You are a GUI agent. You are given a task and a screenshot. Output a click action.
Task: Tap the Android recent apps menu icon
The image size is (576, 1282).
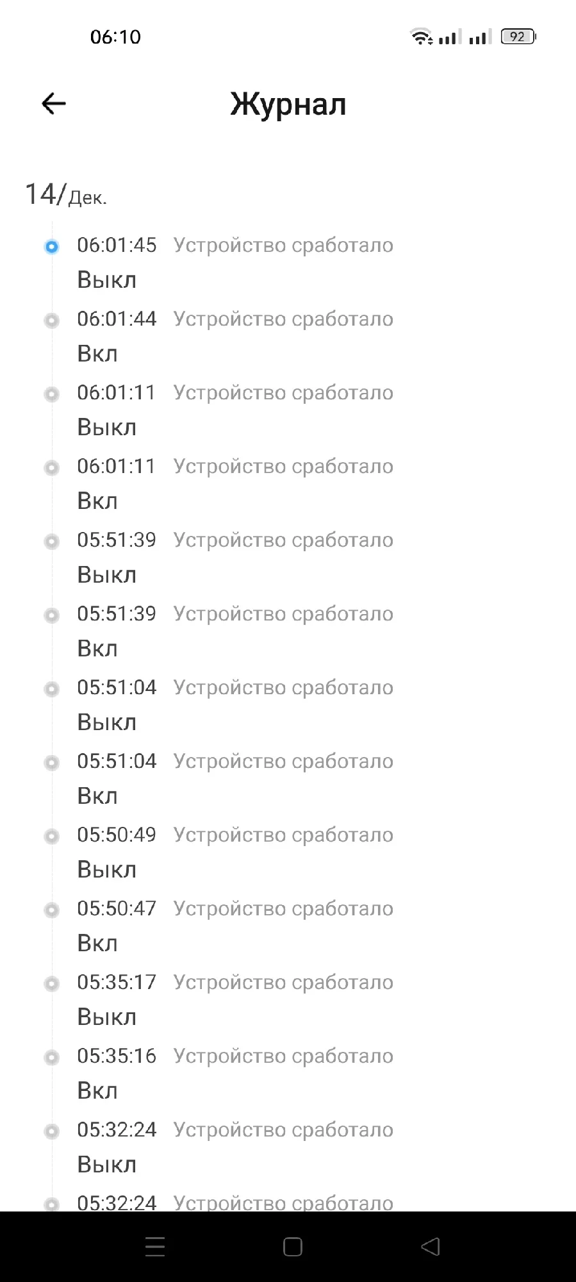click(155, 1247)
